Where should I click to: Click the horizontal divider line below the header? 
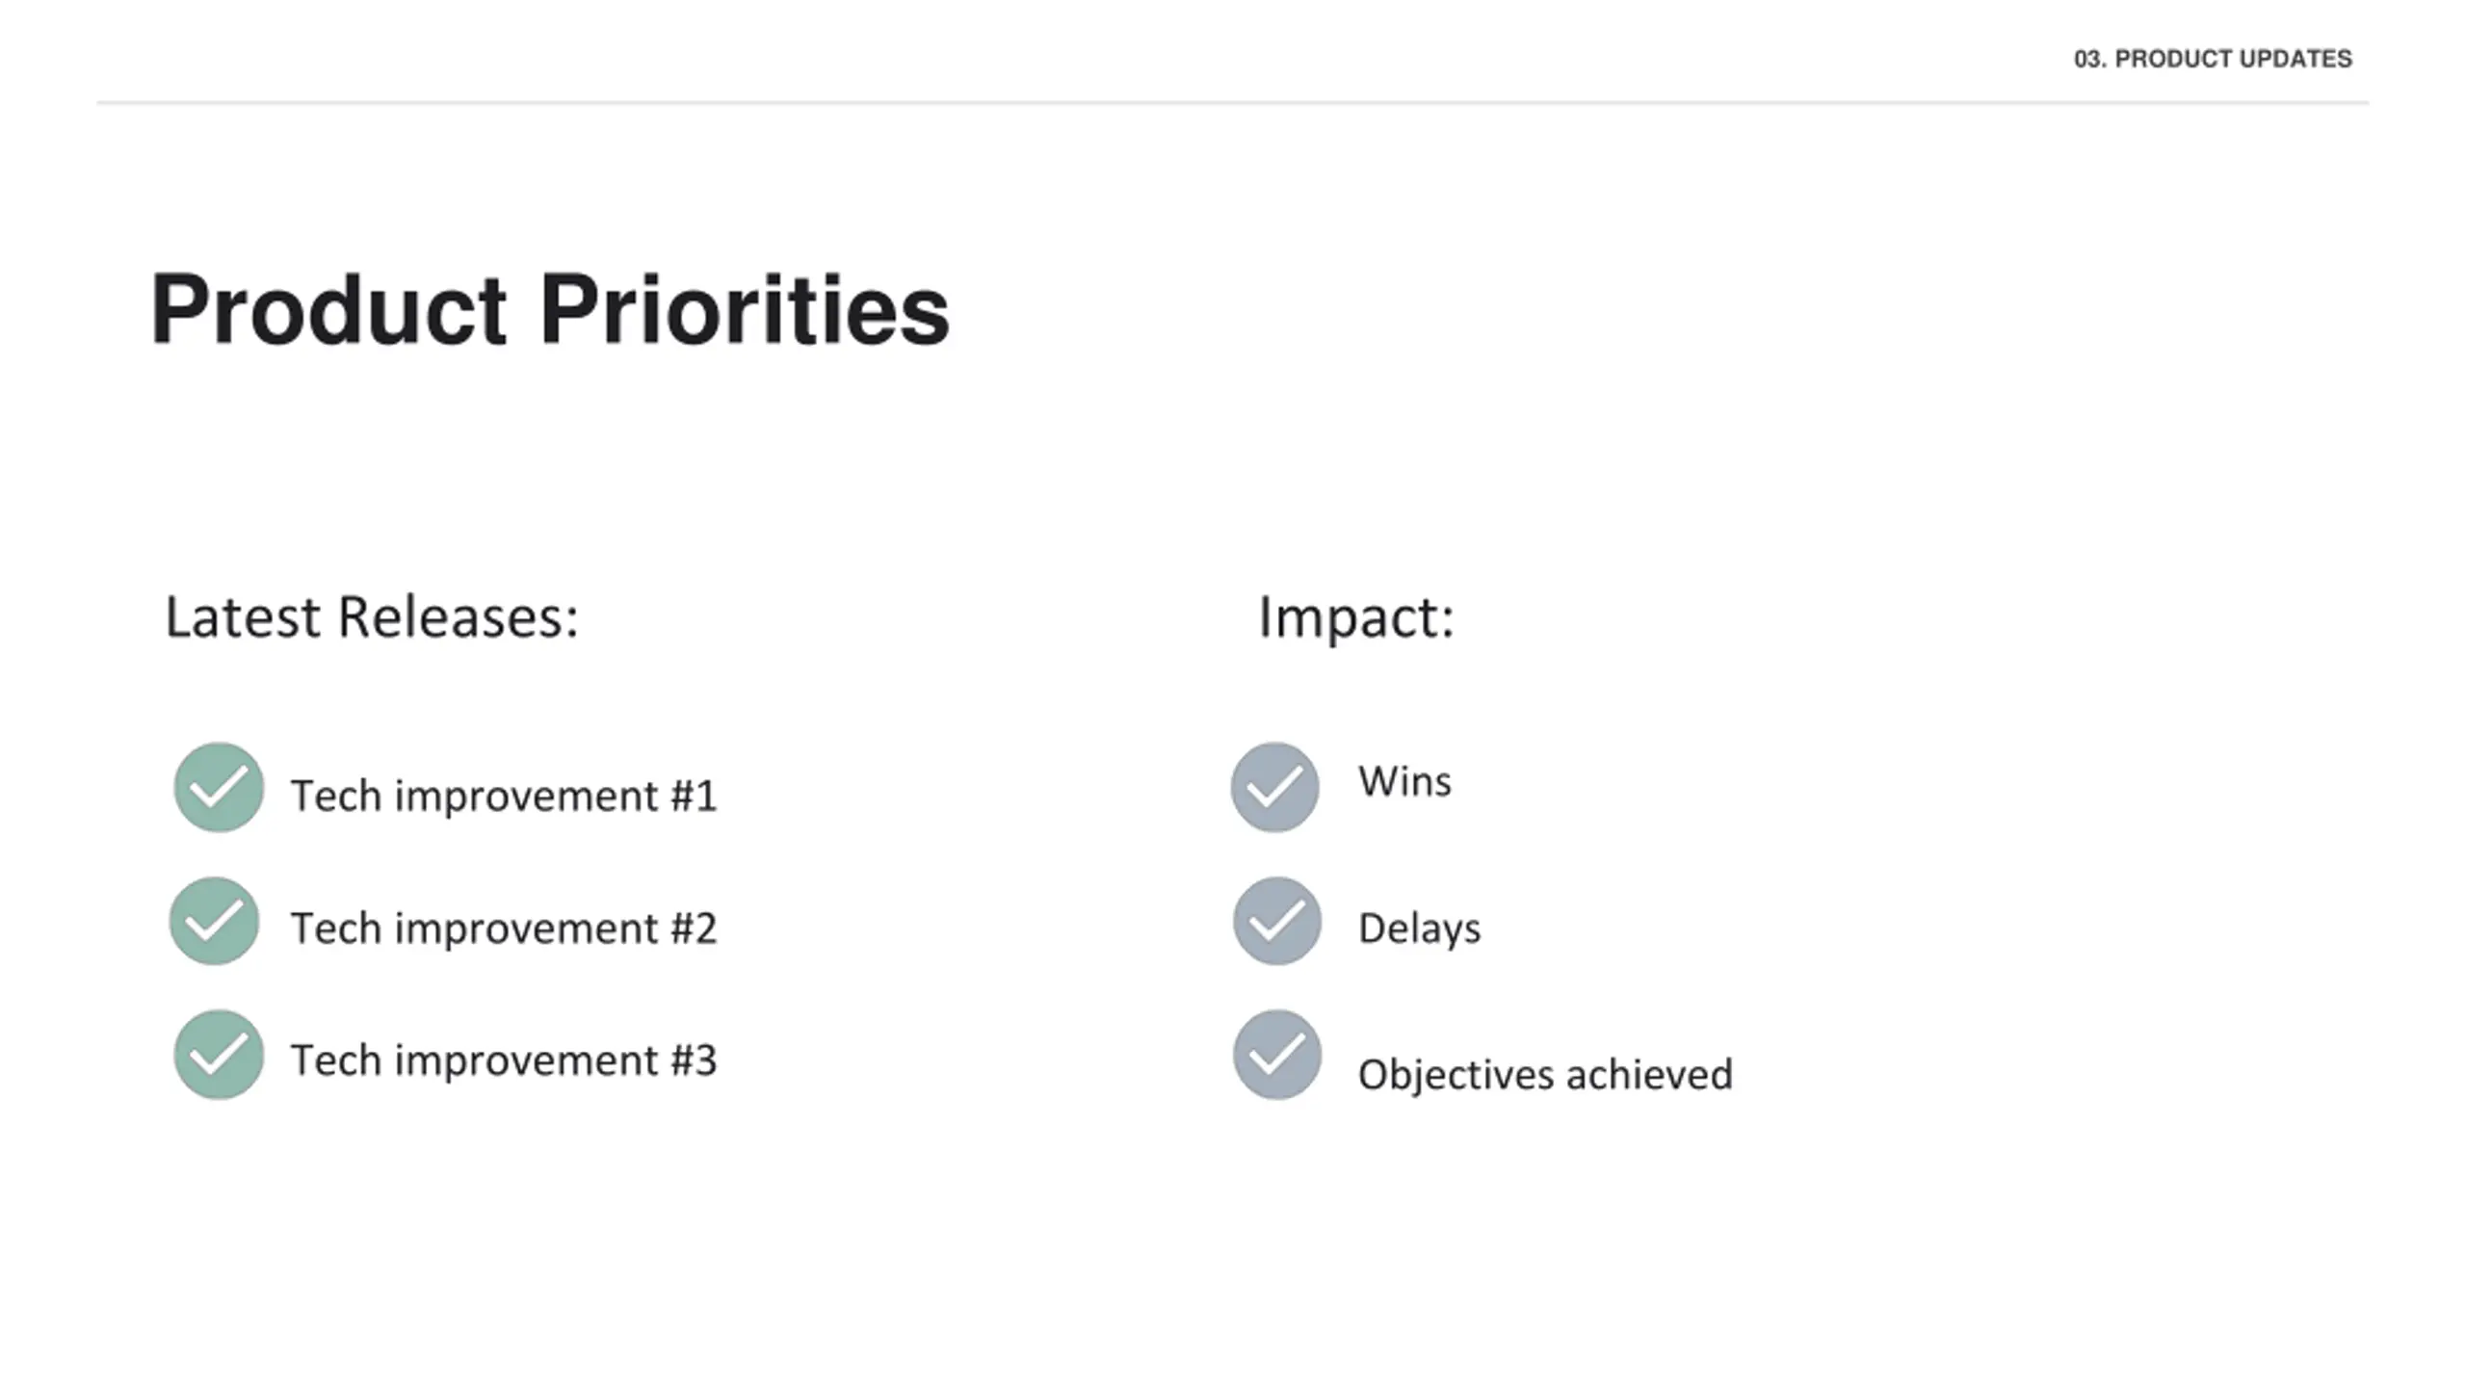tap(1233, 102)
